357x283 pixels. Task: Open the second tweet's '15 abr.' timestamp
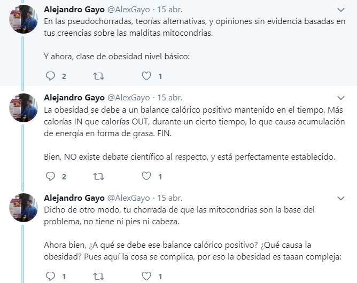point(170,98)
